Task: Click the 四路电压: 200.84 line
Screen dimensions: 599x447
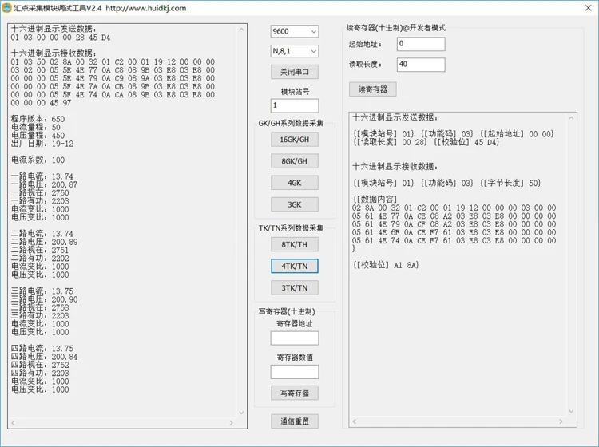Action: click(x=44, y=357)
